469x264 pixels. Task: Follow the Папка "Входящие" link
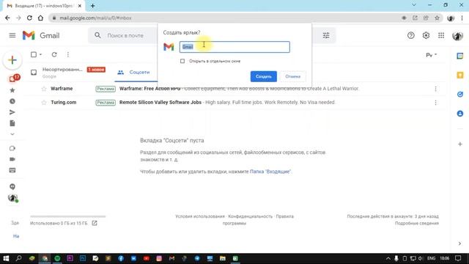tap(270, 172)
